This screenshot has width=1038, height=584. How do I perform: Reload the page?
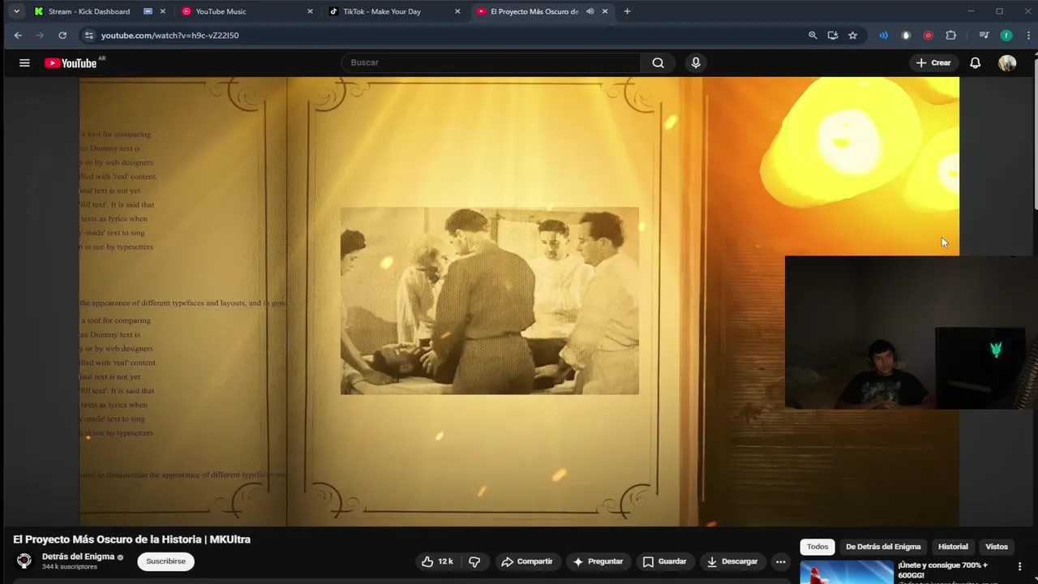(62, 35)
